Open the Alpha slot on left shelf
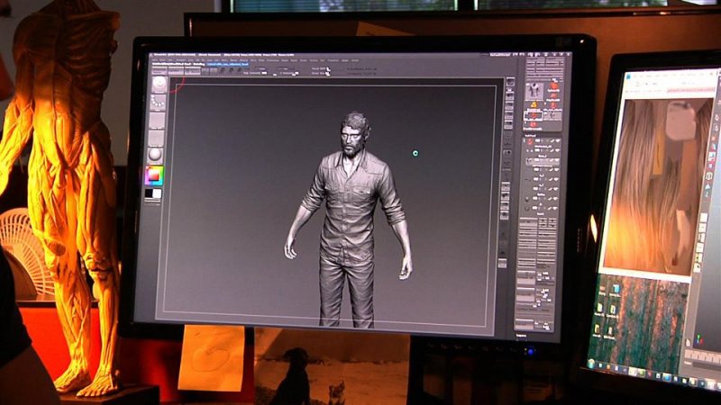This screenshot has width=721, height=405. 157,121
